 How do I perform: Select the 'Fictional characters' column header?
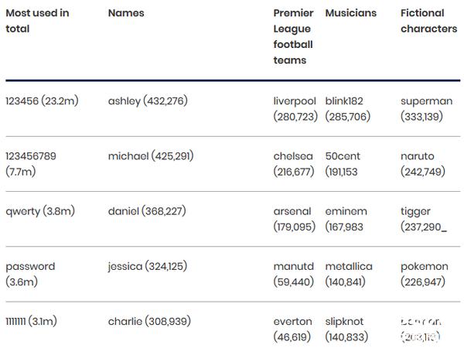[428, 21]
